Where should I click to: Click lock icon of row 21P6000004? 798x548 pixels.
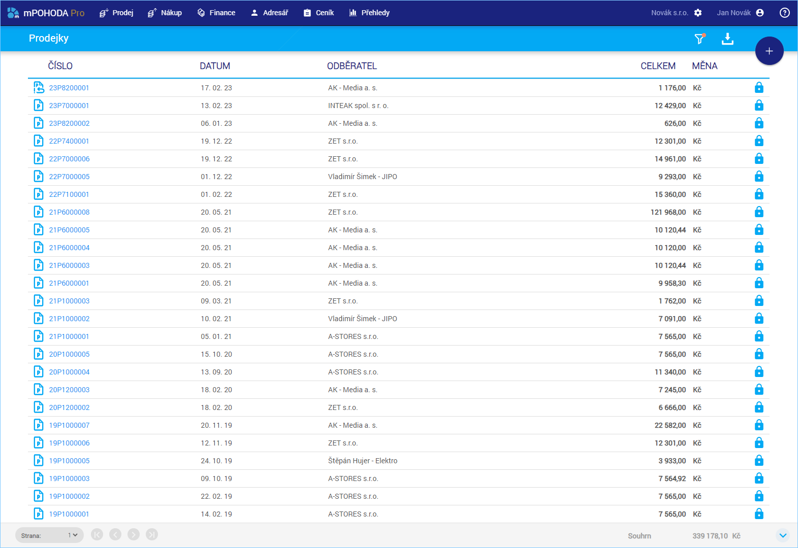[x=759, y=248]
